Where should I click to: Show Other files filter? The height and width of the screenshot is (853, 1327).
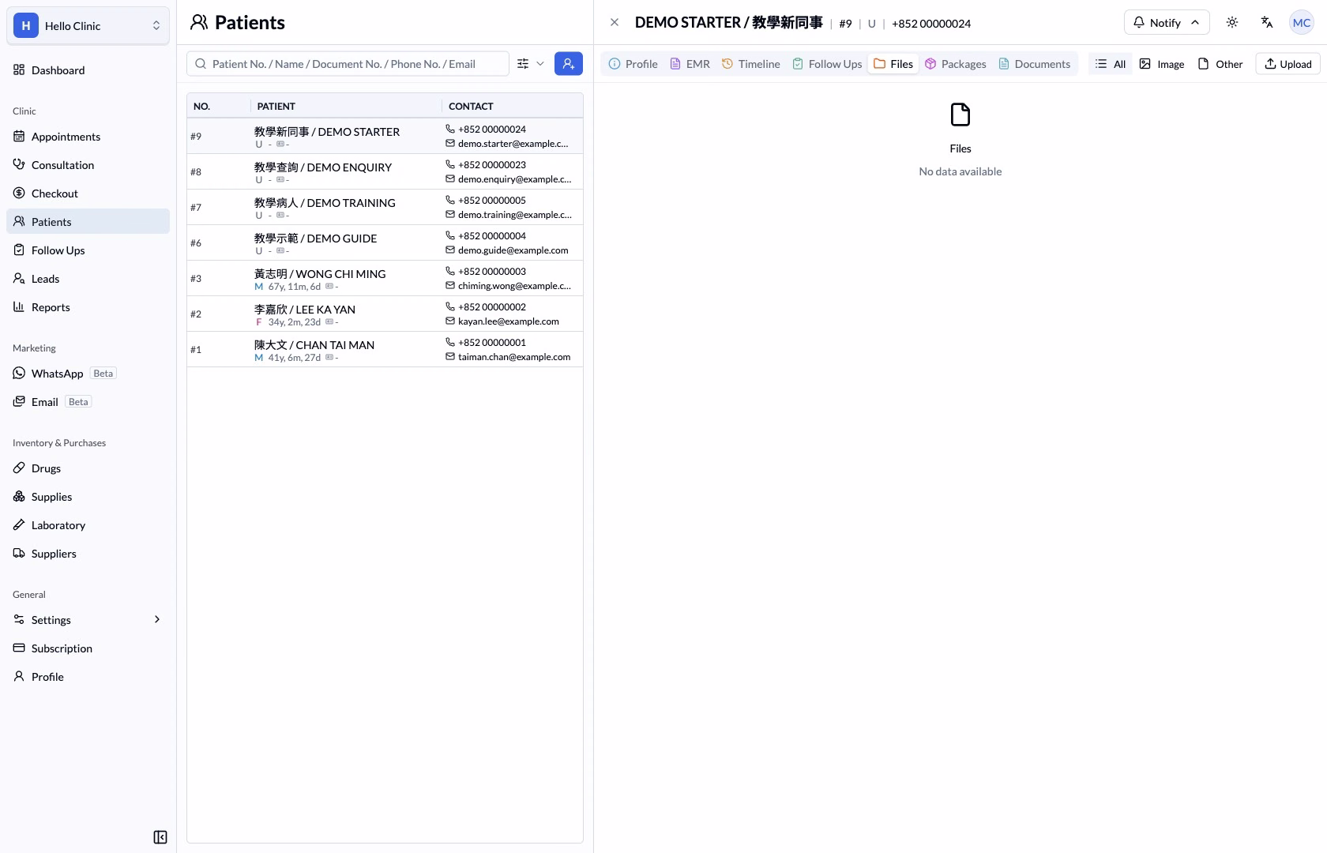pyautogui.click(x=1220, y=64)
